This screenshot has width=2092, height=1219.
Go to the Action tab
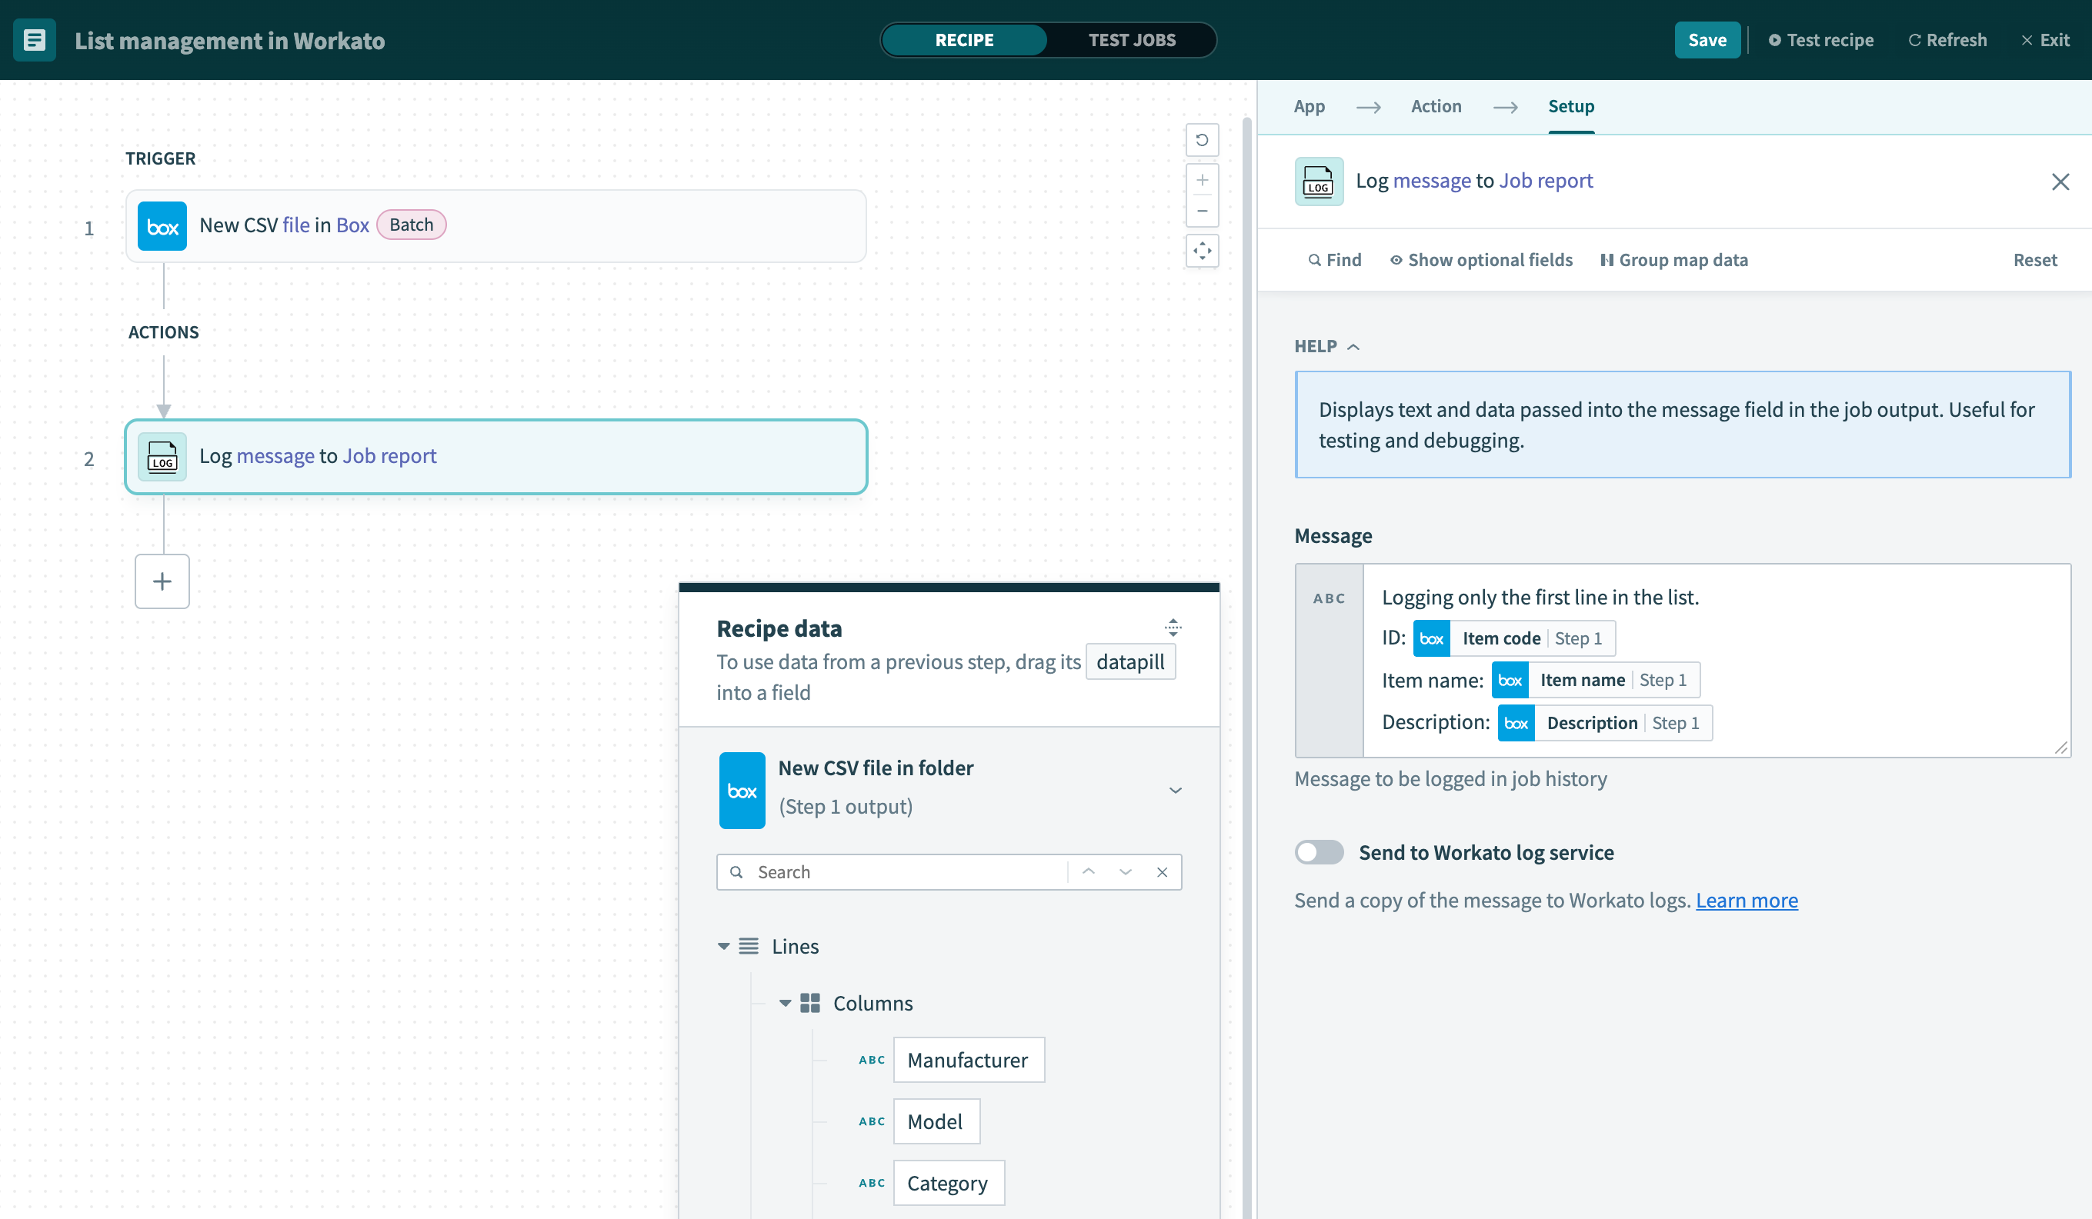pyautogui.click(x=1436, y=106)
